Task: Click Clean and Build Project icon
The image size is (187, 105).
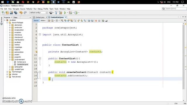Action: (x=60, y=13)
